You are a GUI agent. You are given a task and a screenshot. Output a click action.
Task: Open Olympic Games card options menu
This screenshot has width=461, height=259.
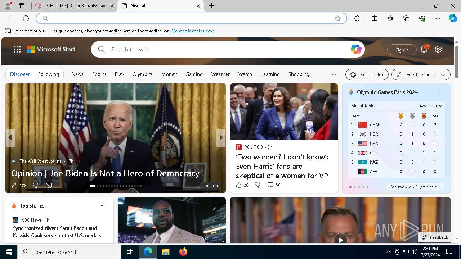440,92
